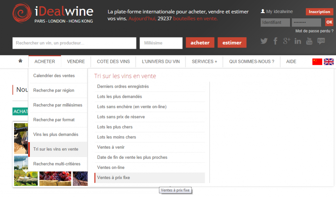Open the YouTube icon link
Image resolution: width=336 pixels, height=198 pixels.
309,41
